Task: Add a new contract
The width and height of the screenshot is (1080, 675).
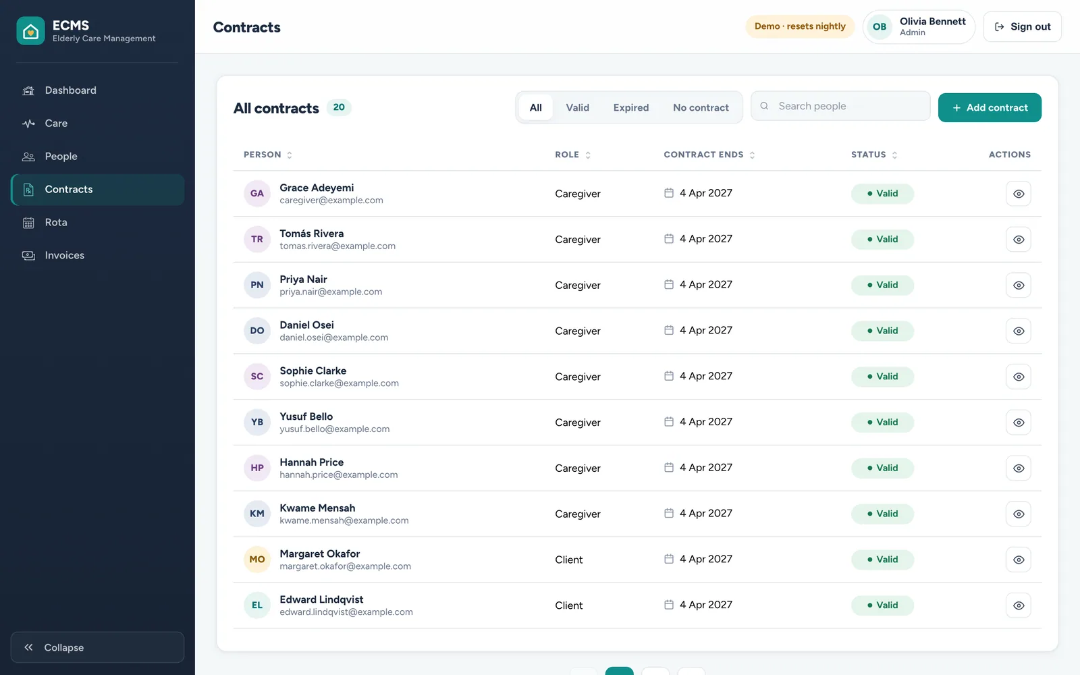Action: click(x=990, y=108)
